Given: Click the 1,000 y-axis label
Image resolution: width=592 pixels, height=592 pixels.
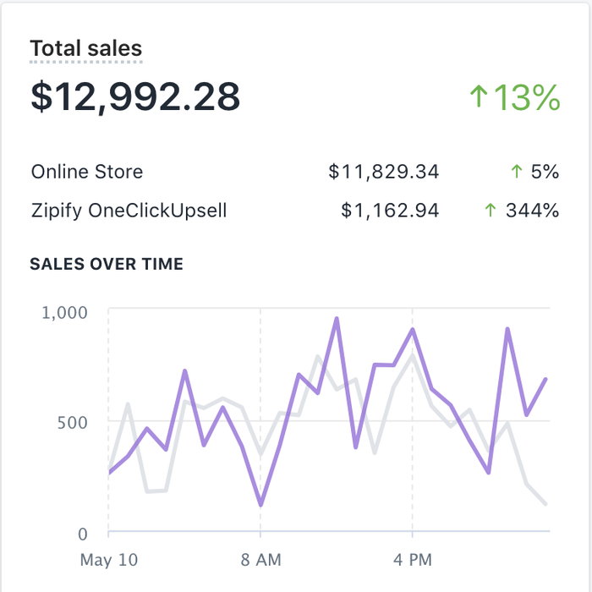Looking at the screenshot, I should (64, 312).
